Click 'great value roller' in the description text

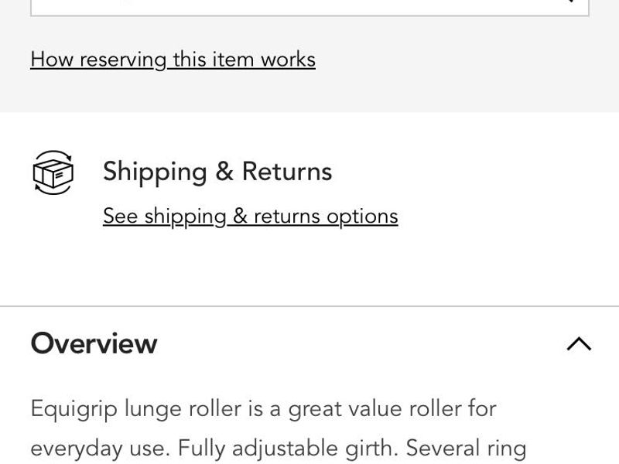point(371,408)
